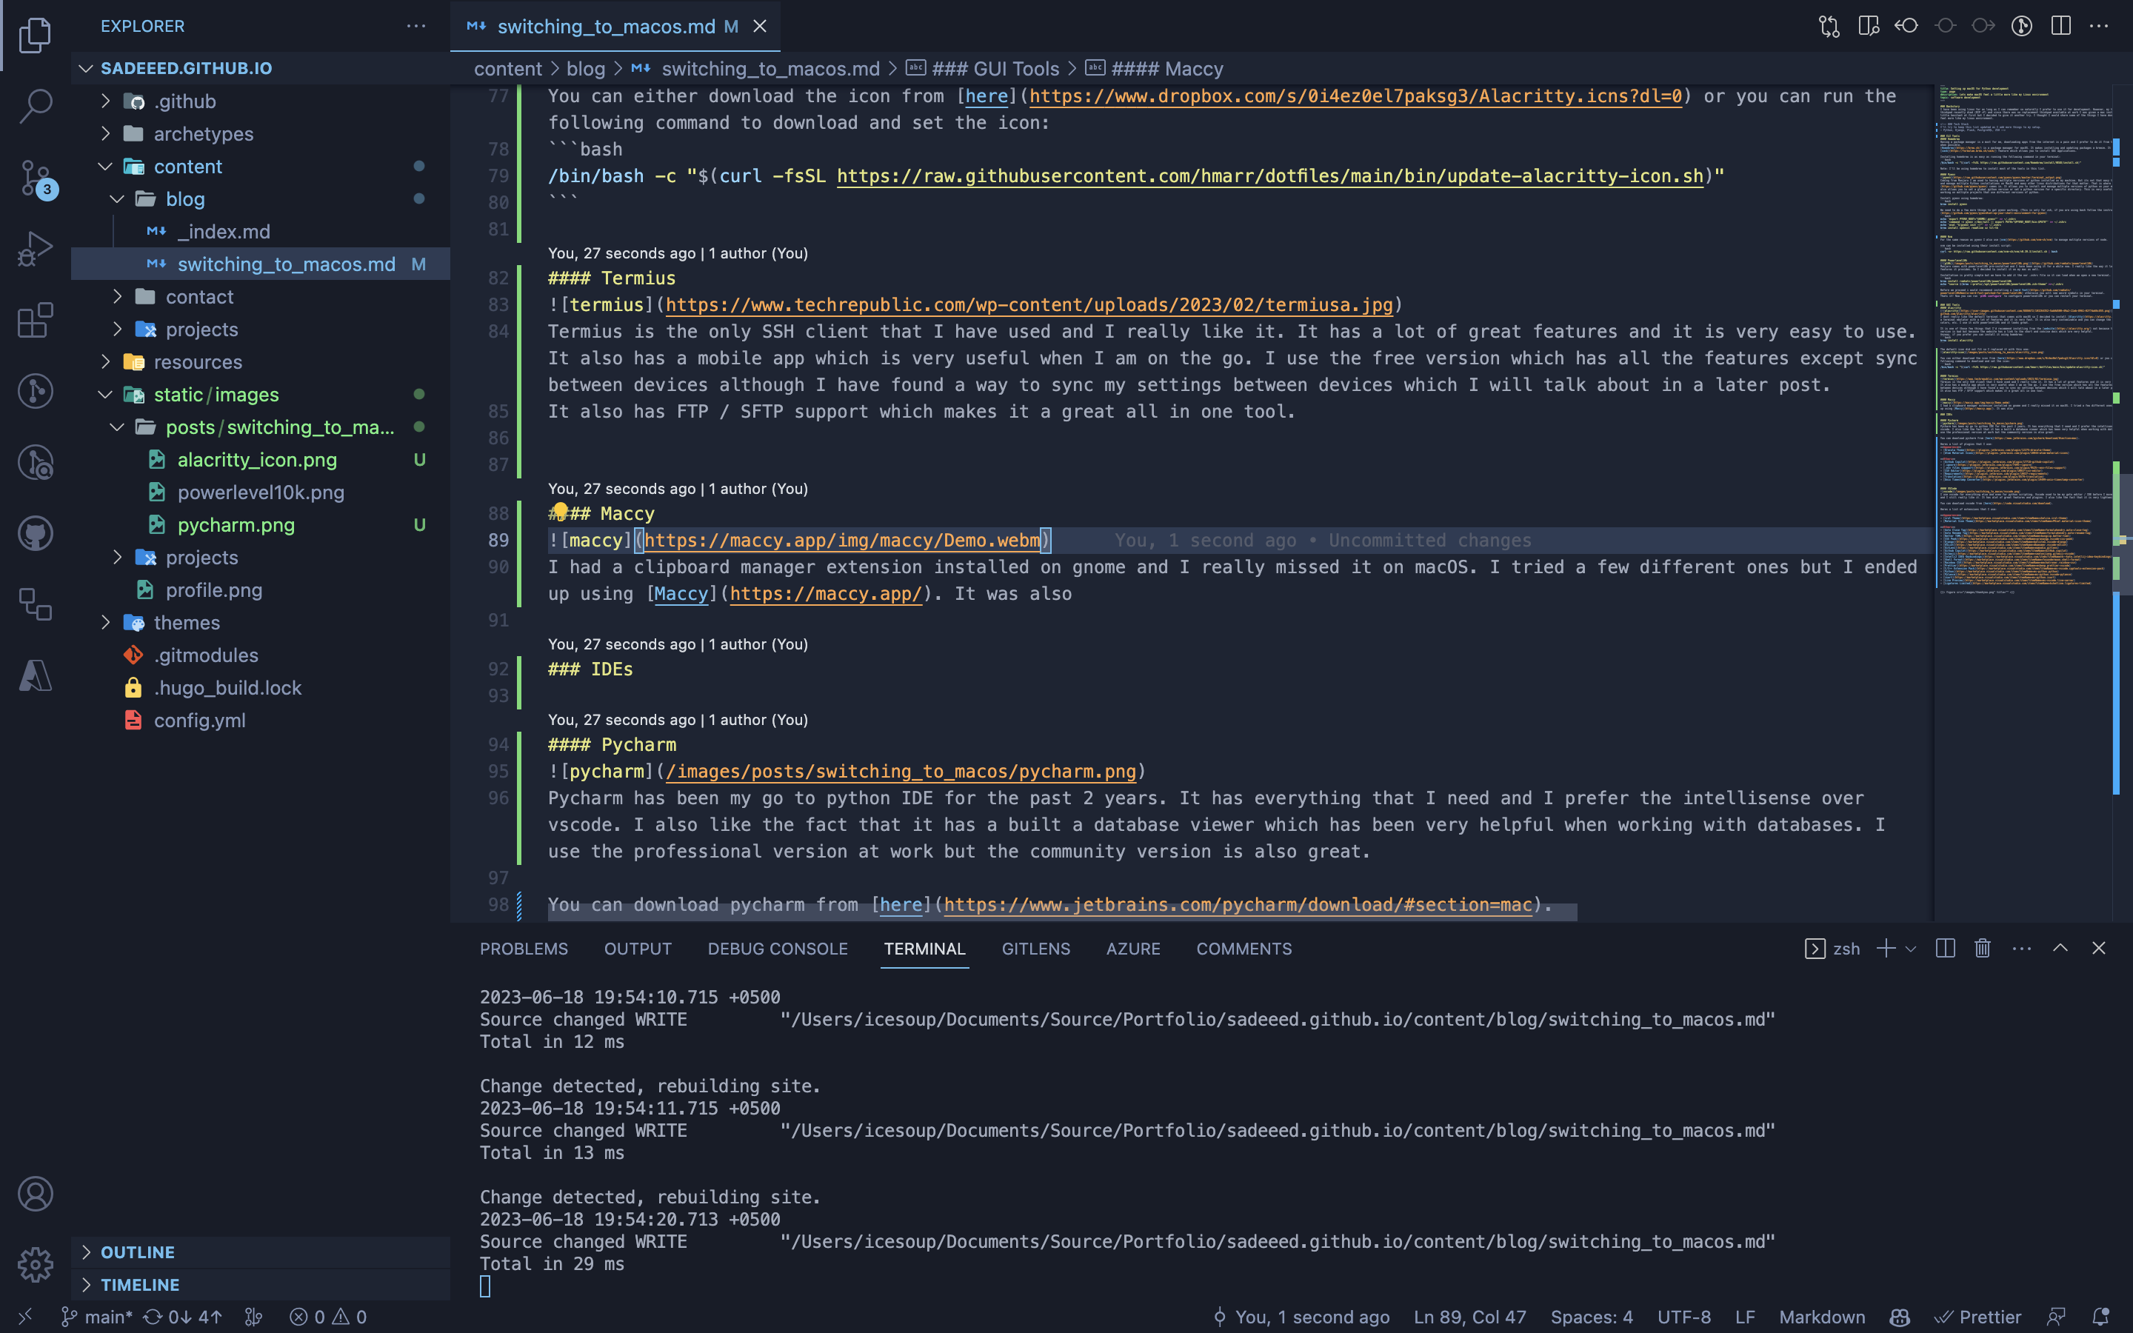Screen dimensions: 2133x1333
Task: Open Run and Debug view
Action: click(x=36, y=249)
